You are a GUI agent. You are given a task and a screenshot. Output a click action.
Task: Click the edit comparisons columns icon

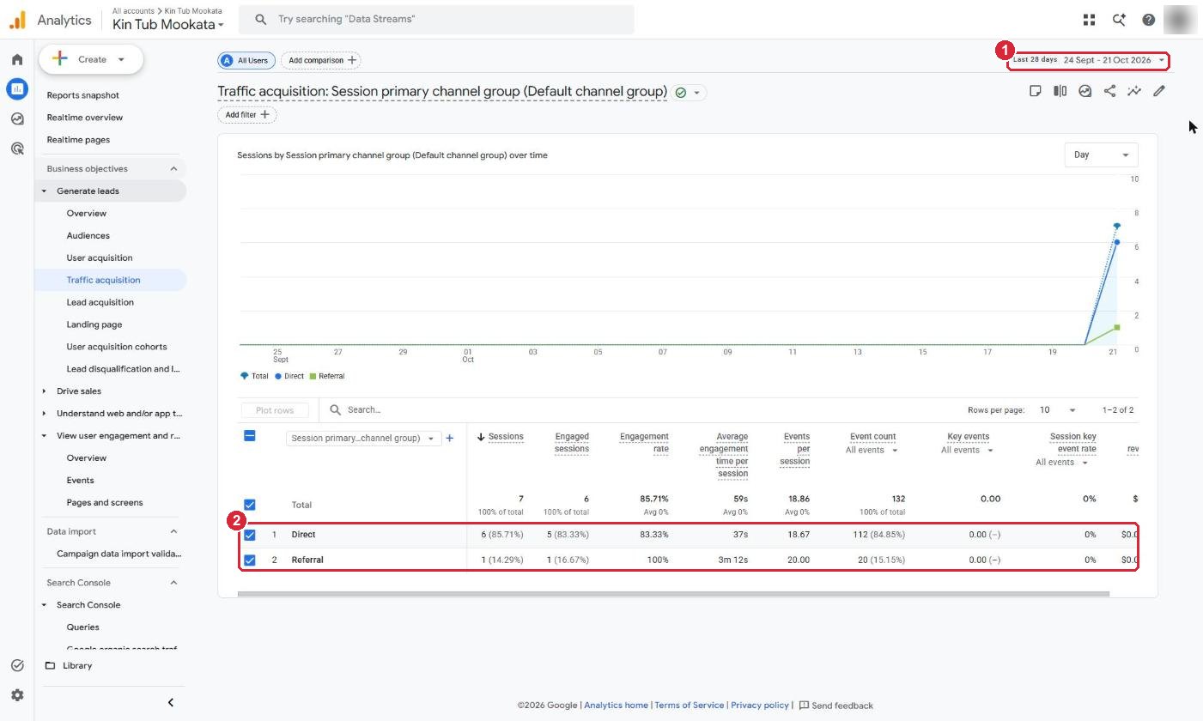pyautogui.click(x=1060, y=91)
